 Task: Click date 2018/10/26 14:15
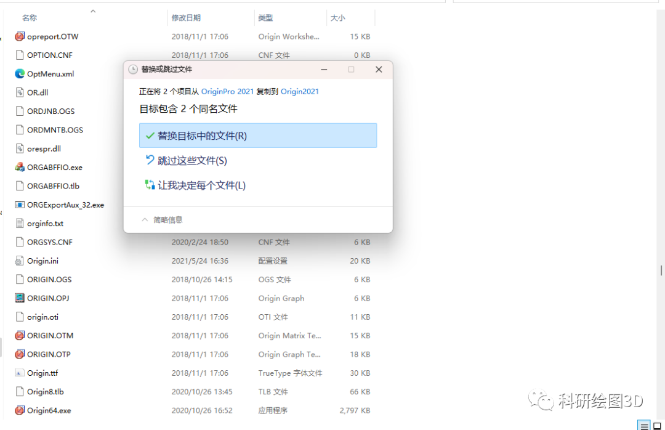(202, 279)
